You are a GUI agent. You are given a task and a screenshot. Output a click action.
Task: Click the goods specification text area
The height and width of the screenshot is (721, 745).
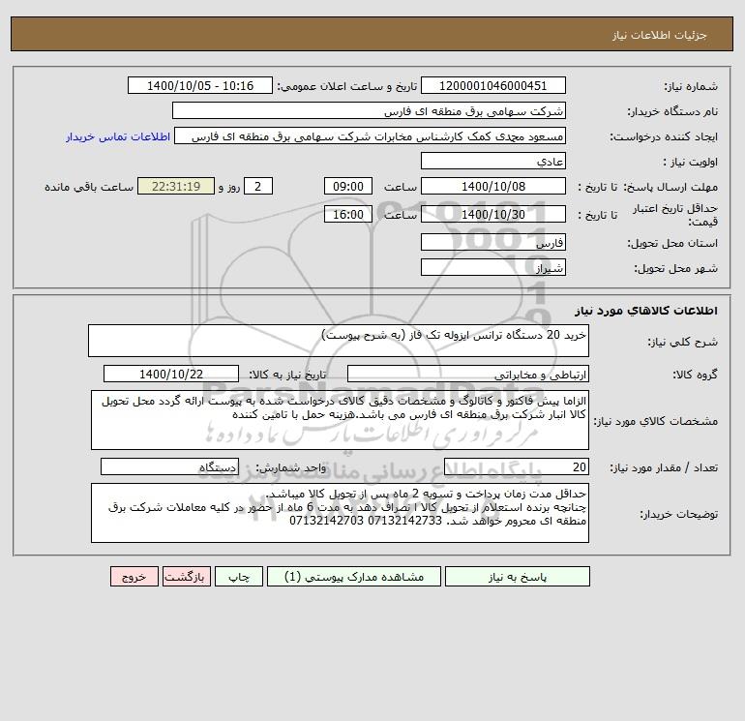point(340,420)
